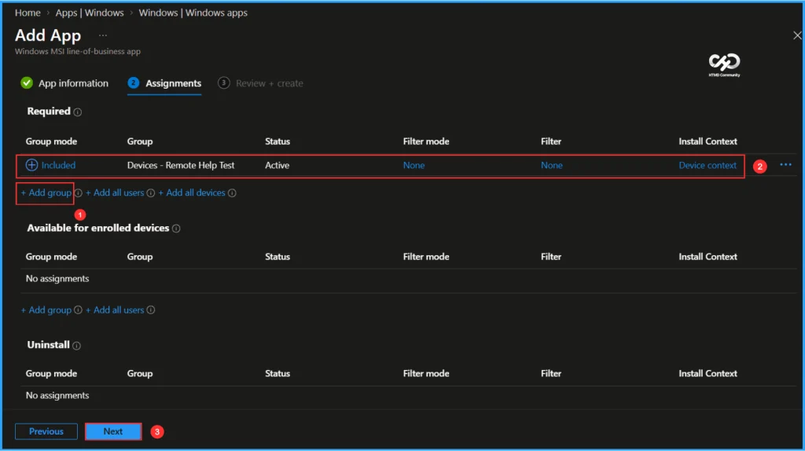Open the Add App more options ellipsis
The width and height of the screenshot is (805, 451).
[103, 35]
